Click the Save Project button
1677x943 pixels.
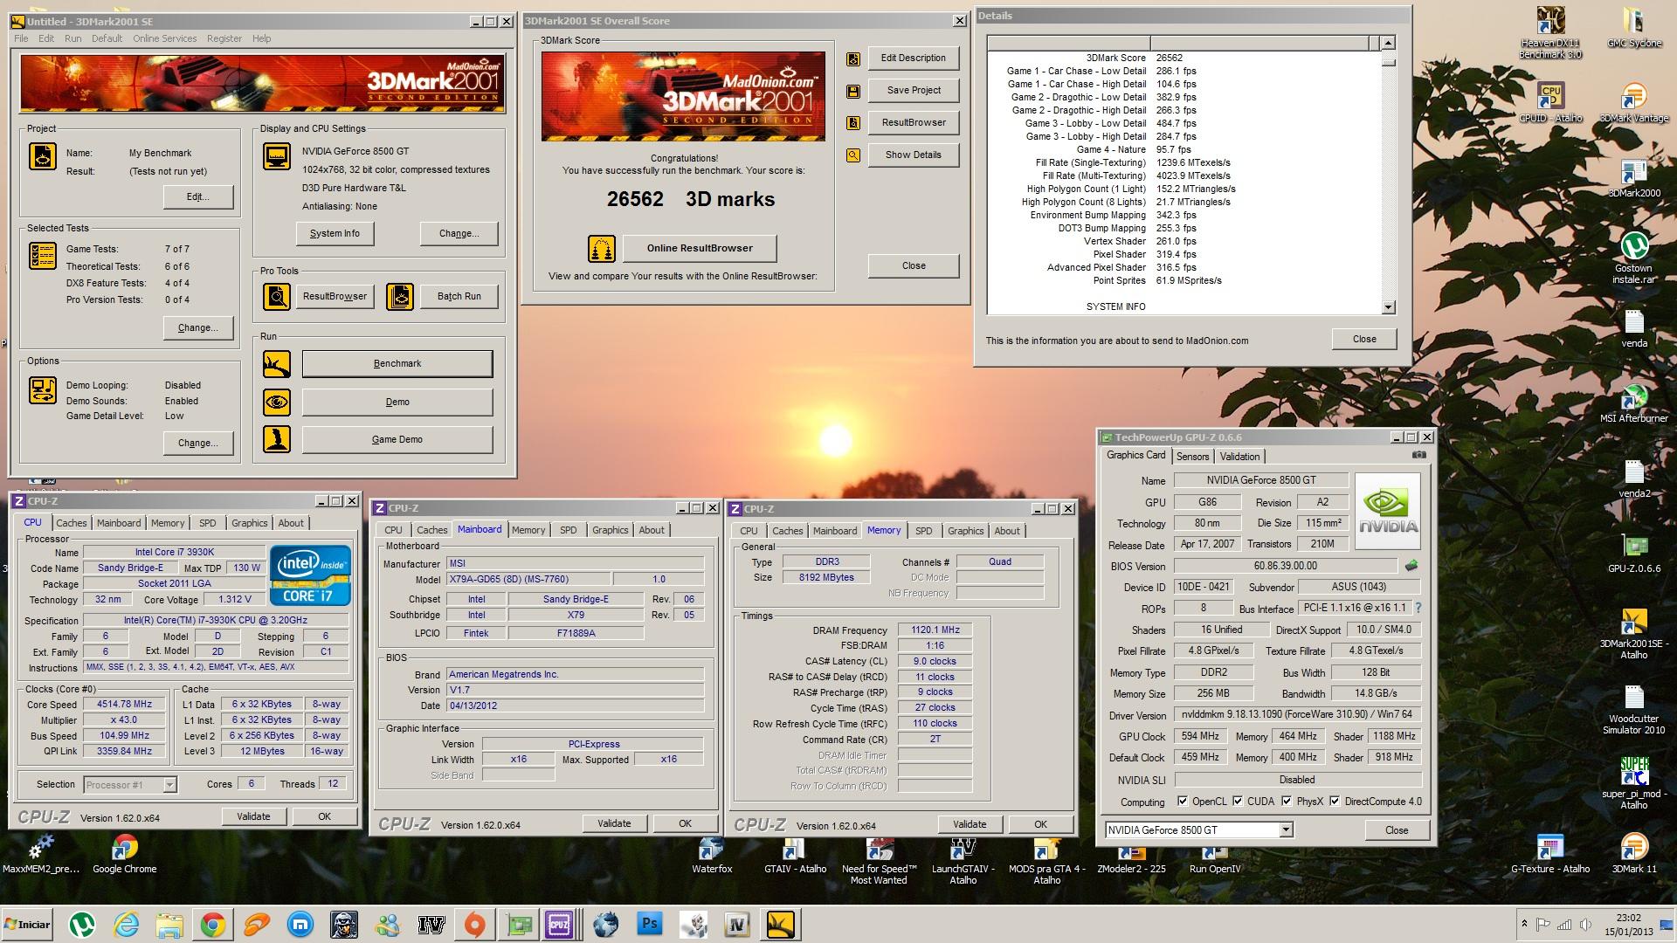914,90
